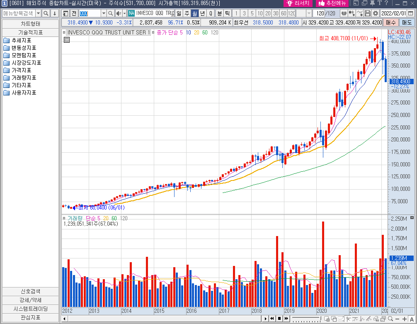Click the plus zoom in icon
Viewport: 417px width, 324px height.
coord(404,319)
